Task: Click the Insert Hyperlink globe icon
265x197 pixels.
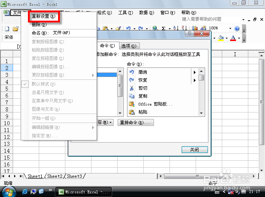Action: pyautogui.click(x=155, y=28)
